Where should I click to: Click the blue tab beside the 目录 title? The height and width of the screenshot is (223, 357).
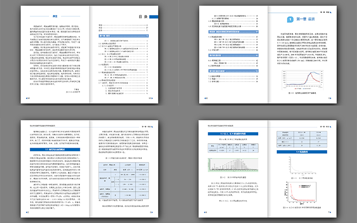(153, 17)
